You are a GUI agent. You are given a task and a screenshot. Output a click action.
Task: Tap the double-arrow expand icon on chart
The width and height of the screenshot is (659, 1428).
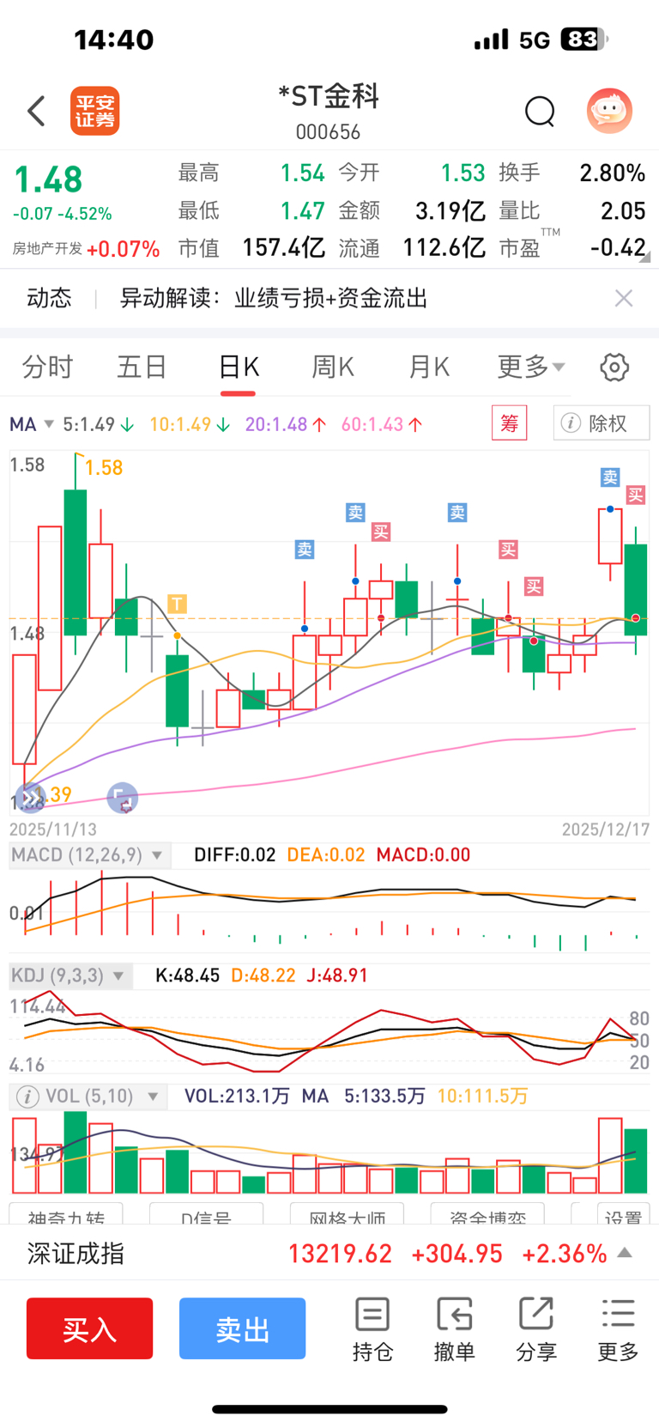[x=31, y=799]
